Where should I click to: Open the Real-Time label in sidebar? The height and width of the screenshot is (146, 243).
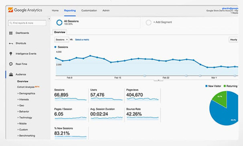click(x=21, y=64)
